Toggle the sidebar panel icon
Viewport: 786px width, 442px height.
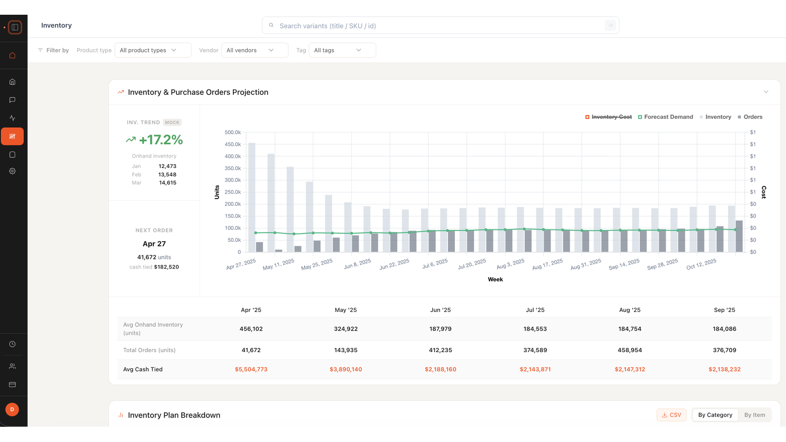[x=15, y=27]
